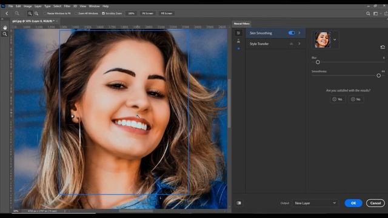Open the Window menu
Screen dimensions: 388x218
pyautogui.click(x=94, y=6)
